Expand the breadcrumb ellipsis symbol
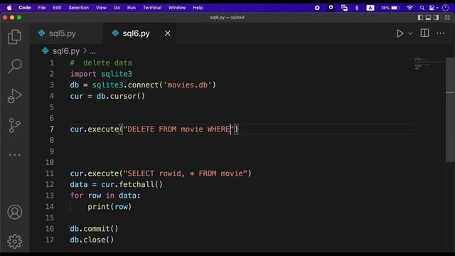The image size is (455, 256). coord(92,52)
